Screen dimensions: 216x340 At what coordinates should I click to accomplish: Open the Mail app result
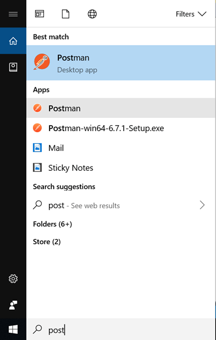click(x=121, y=148)
